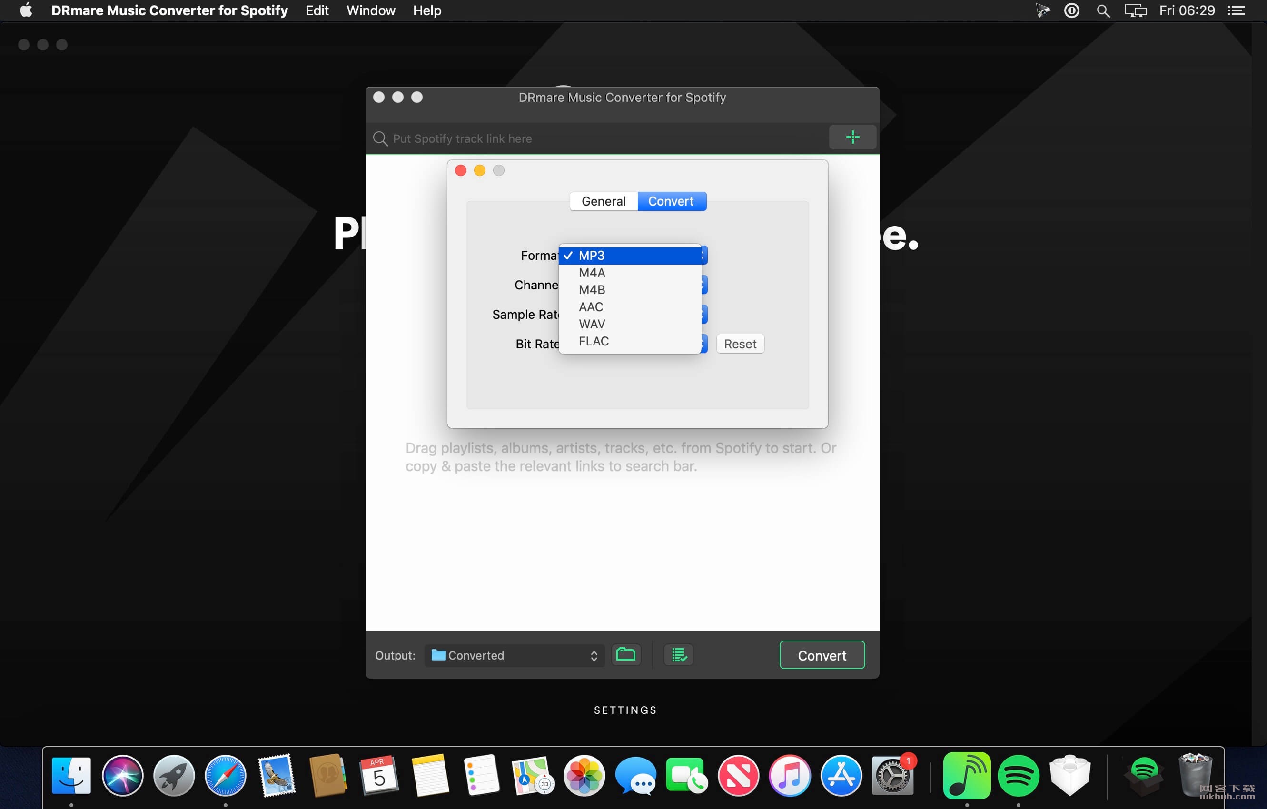Switch to the General tab
This screenshot has height=809, width=1267.
point(604,201)
